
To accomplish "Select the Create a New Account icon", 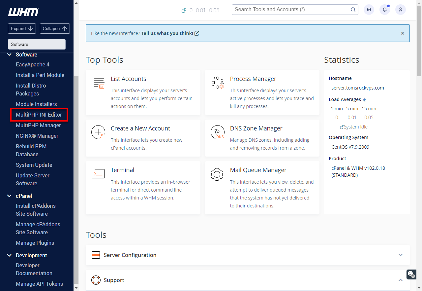I will click(98, 132).
